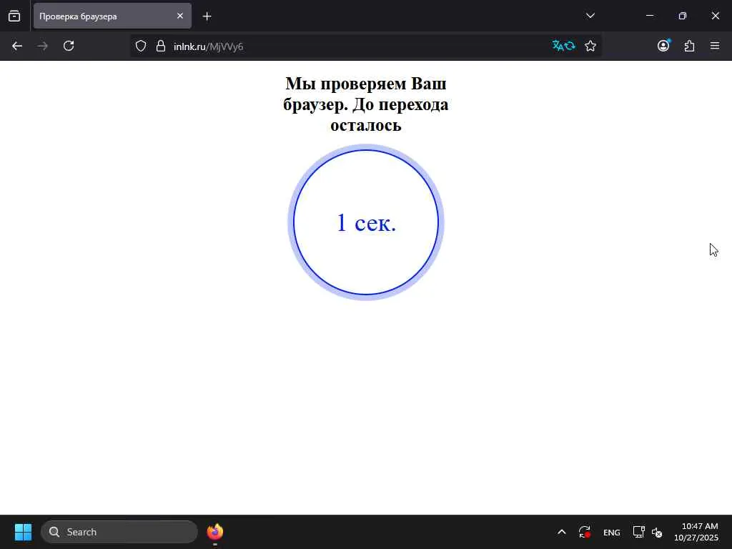This screenshot has height=549, width=732.
Task: Translate this page using translation icon
Action: click(x=563, y=46)
